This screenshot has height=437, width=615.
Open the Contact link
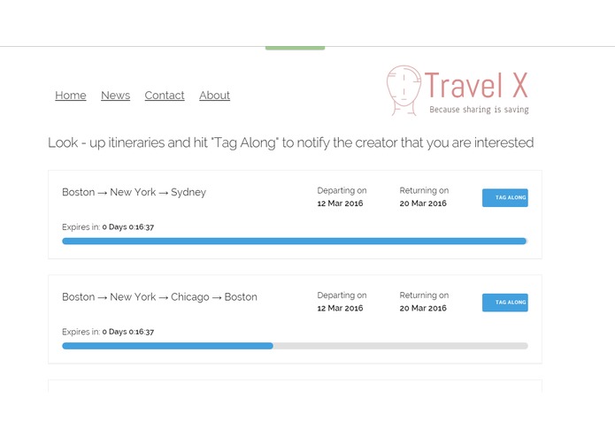point(165,96)
